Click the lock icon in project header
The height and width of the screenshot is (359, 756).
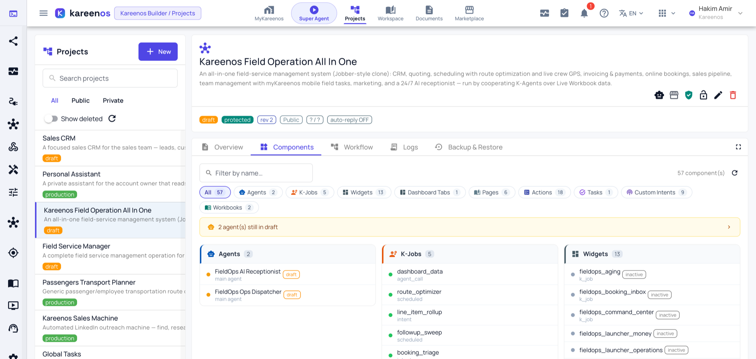coord(704,95)
